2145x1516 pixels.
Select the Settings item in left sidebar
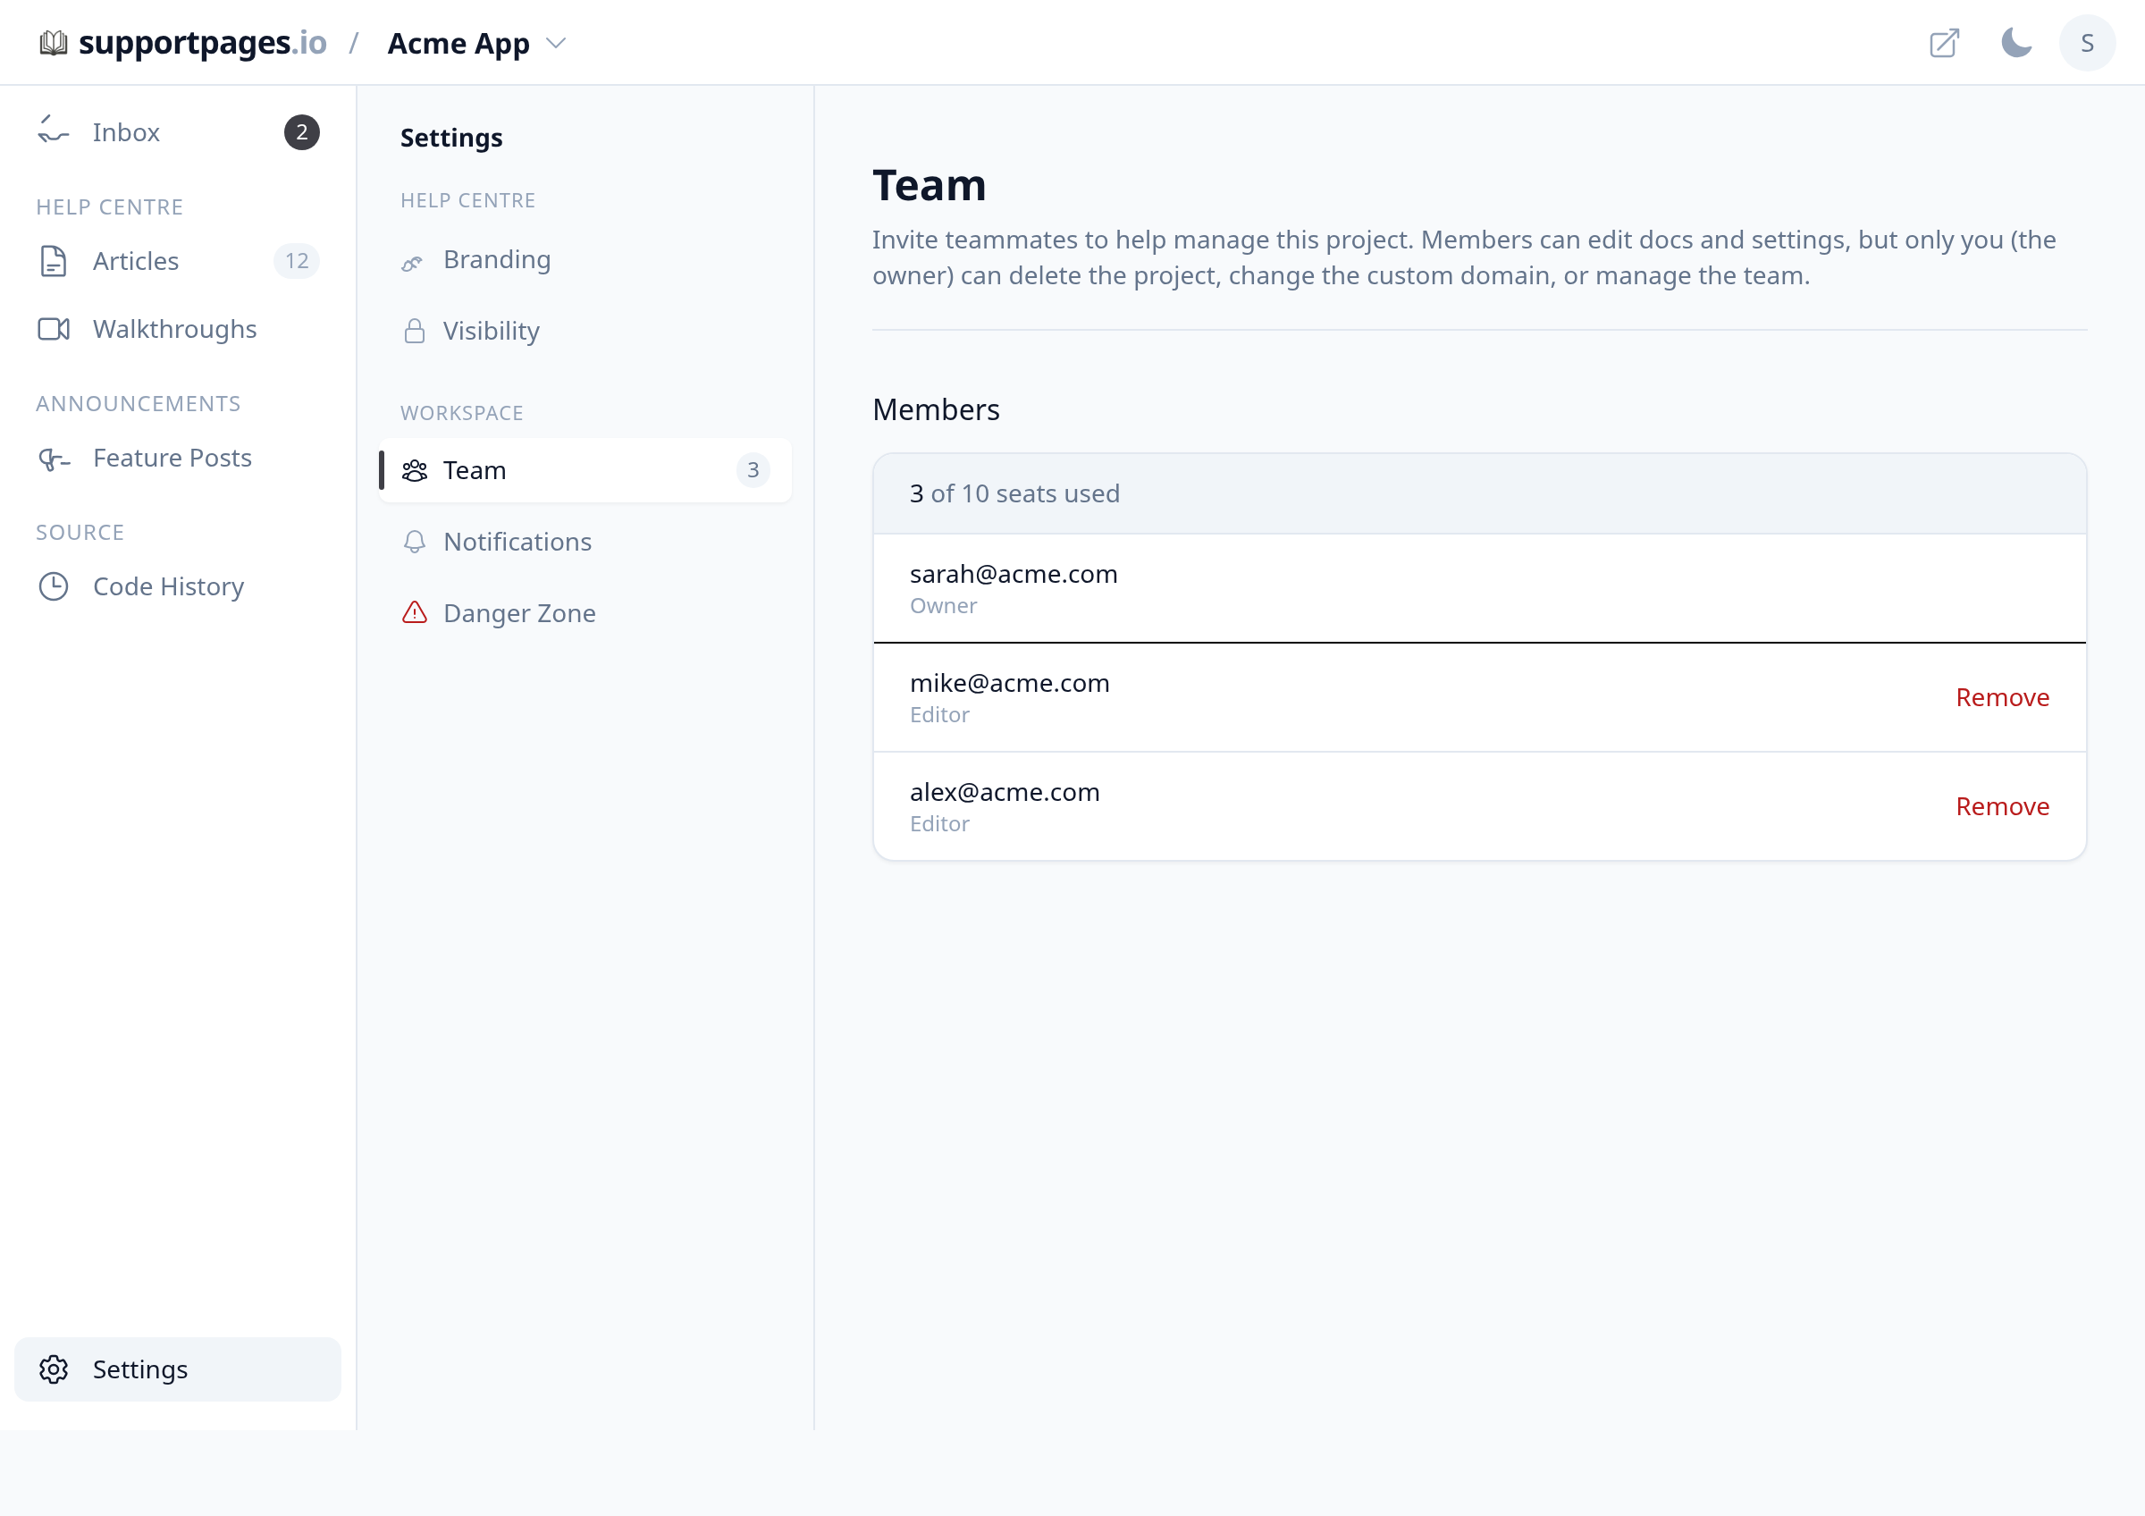(178, 1369)
